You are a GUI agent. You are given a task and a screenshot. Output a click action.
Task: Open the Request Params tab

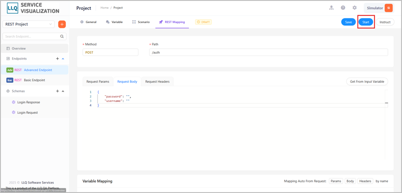(98, 82)
